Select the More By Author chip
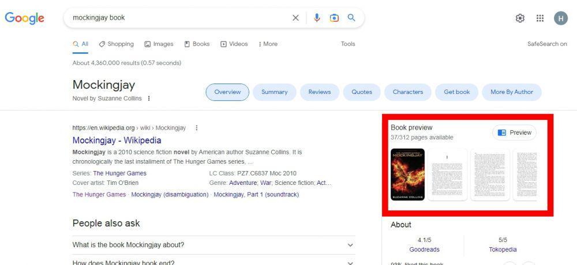This screenshot has width=577, height=265. point(511,92)
